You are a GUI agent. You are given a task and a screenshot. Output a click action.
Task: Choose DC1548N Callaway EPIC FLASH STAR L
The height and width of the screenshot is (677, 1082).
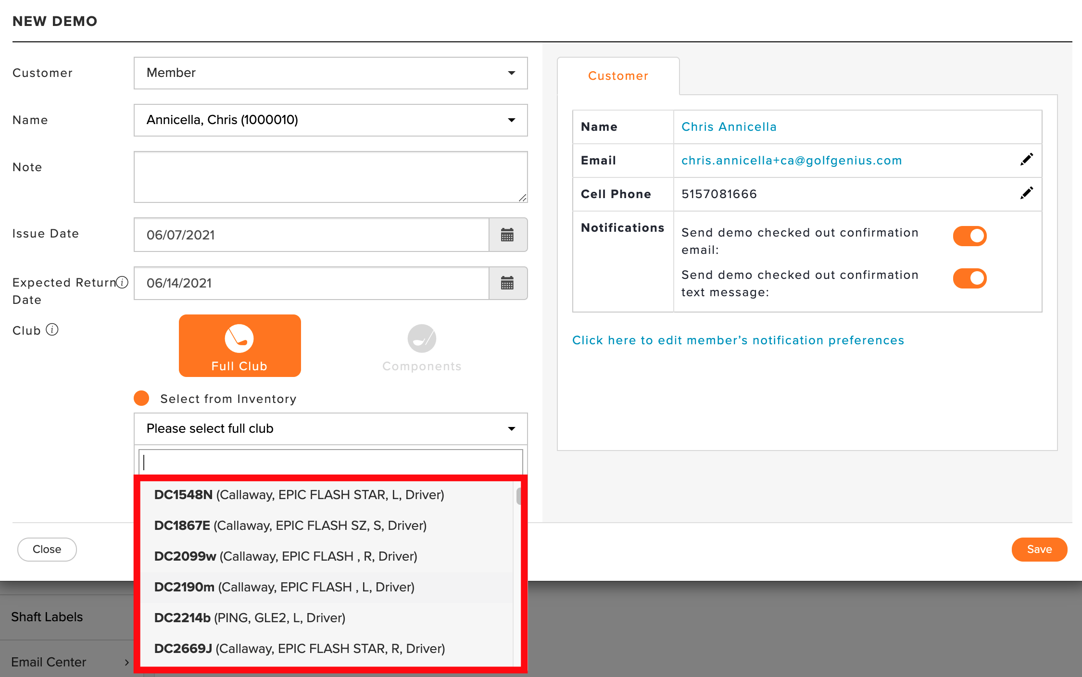[x=327, y=495]
